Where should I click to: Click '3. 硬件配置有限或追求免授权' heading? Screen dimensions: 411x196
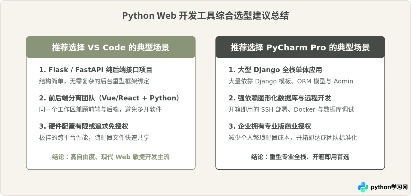pos(84,126)
